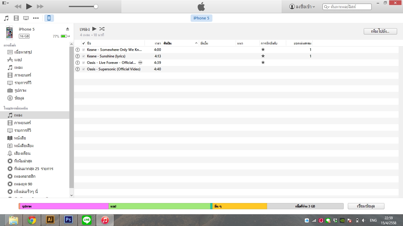Open more options for Oasis - Live Forever
Screen dimensions: 403x226
(140, 63)
